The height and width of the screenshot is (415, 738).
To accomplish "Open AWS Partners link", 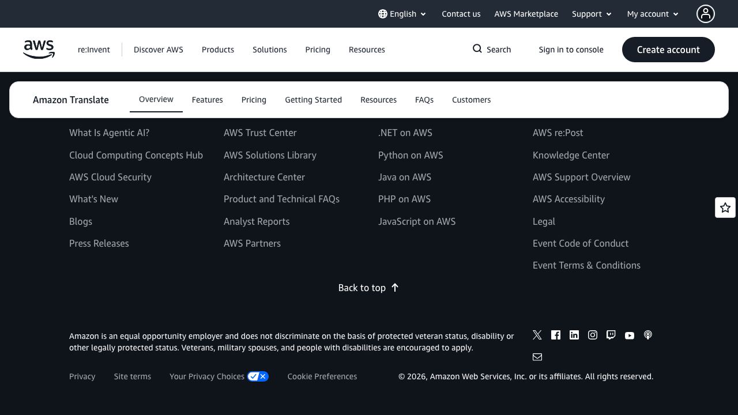I will [252, 243].
